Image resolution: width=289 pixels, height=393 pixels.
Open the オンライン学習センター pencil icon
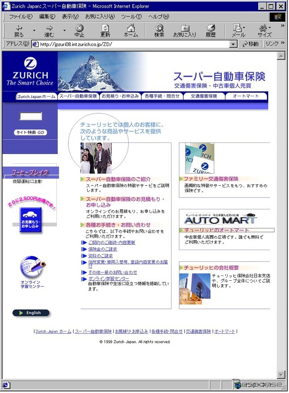tap(33, 266)
